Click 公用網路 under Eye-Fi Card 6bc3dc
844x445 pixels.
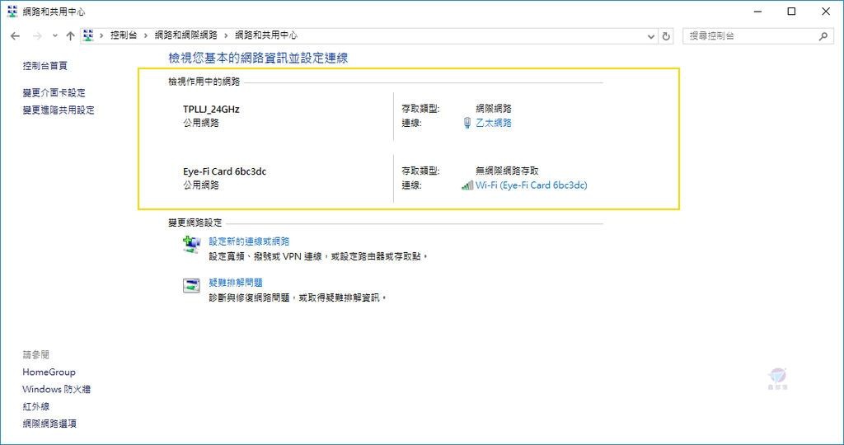click(201, 185)
